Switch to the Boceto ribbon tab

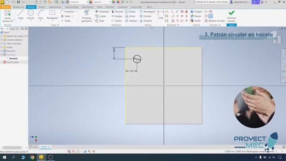31,7
